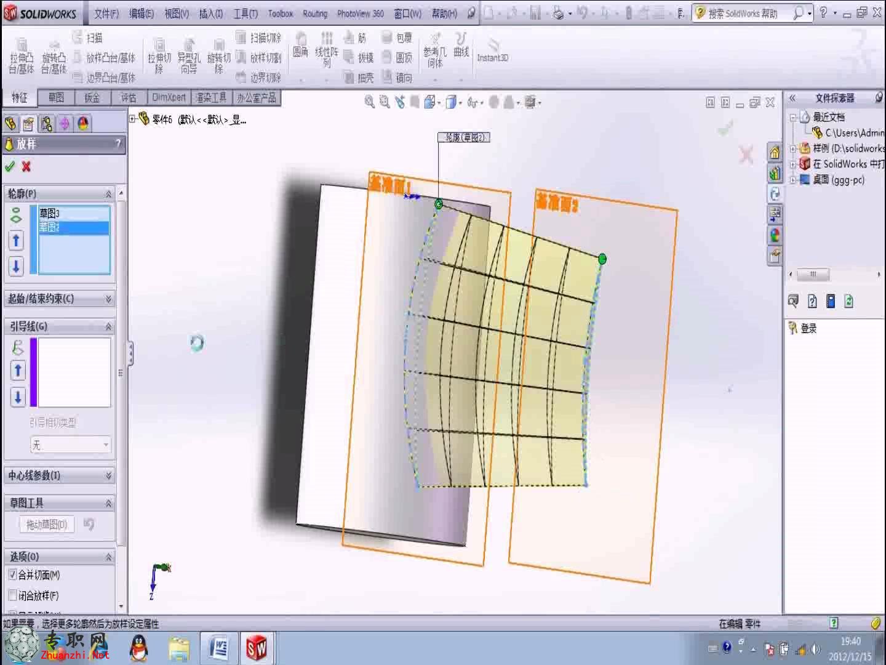Click the 放样 panel help question mark
The height and width of the screenshot is (665, 886).
[x=118, y=144]
